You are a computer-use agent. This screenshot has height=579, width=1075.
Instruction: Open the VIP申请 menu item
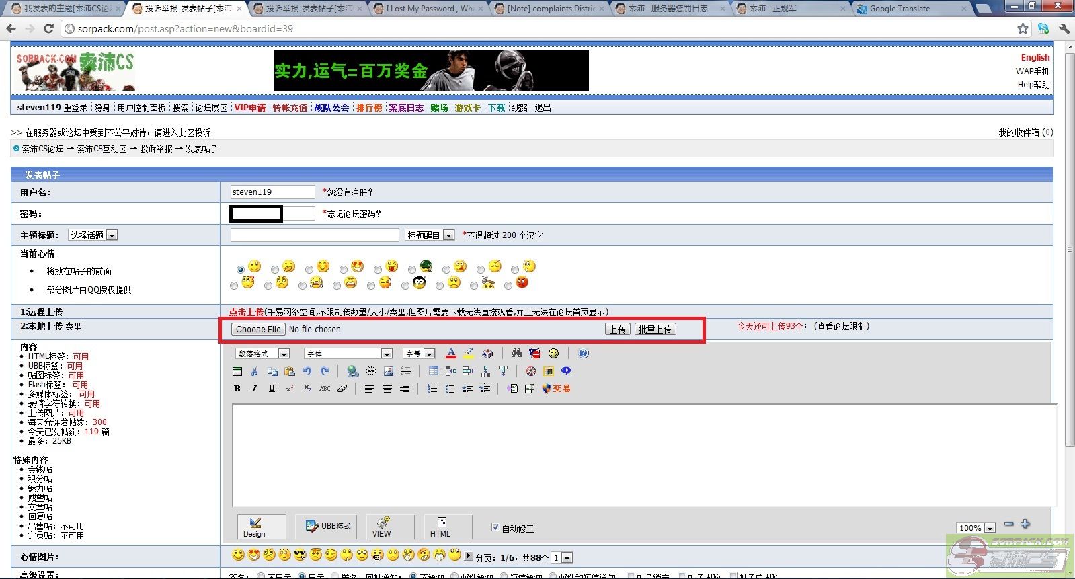click(249, 108)
